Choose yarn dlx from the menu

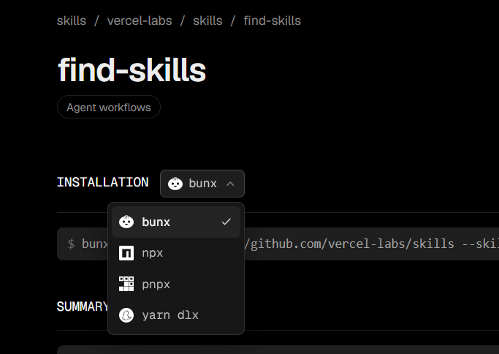(176, 315)
